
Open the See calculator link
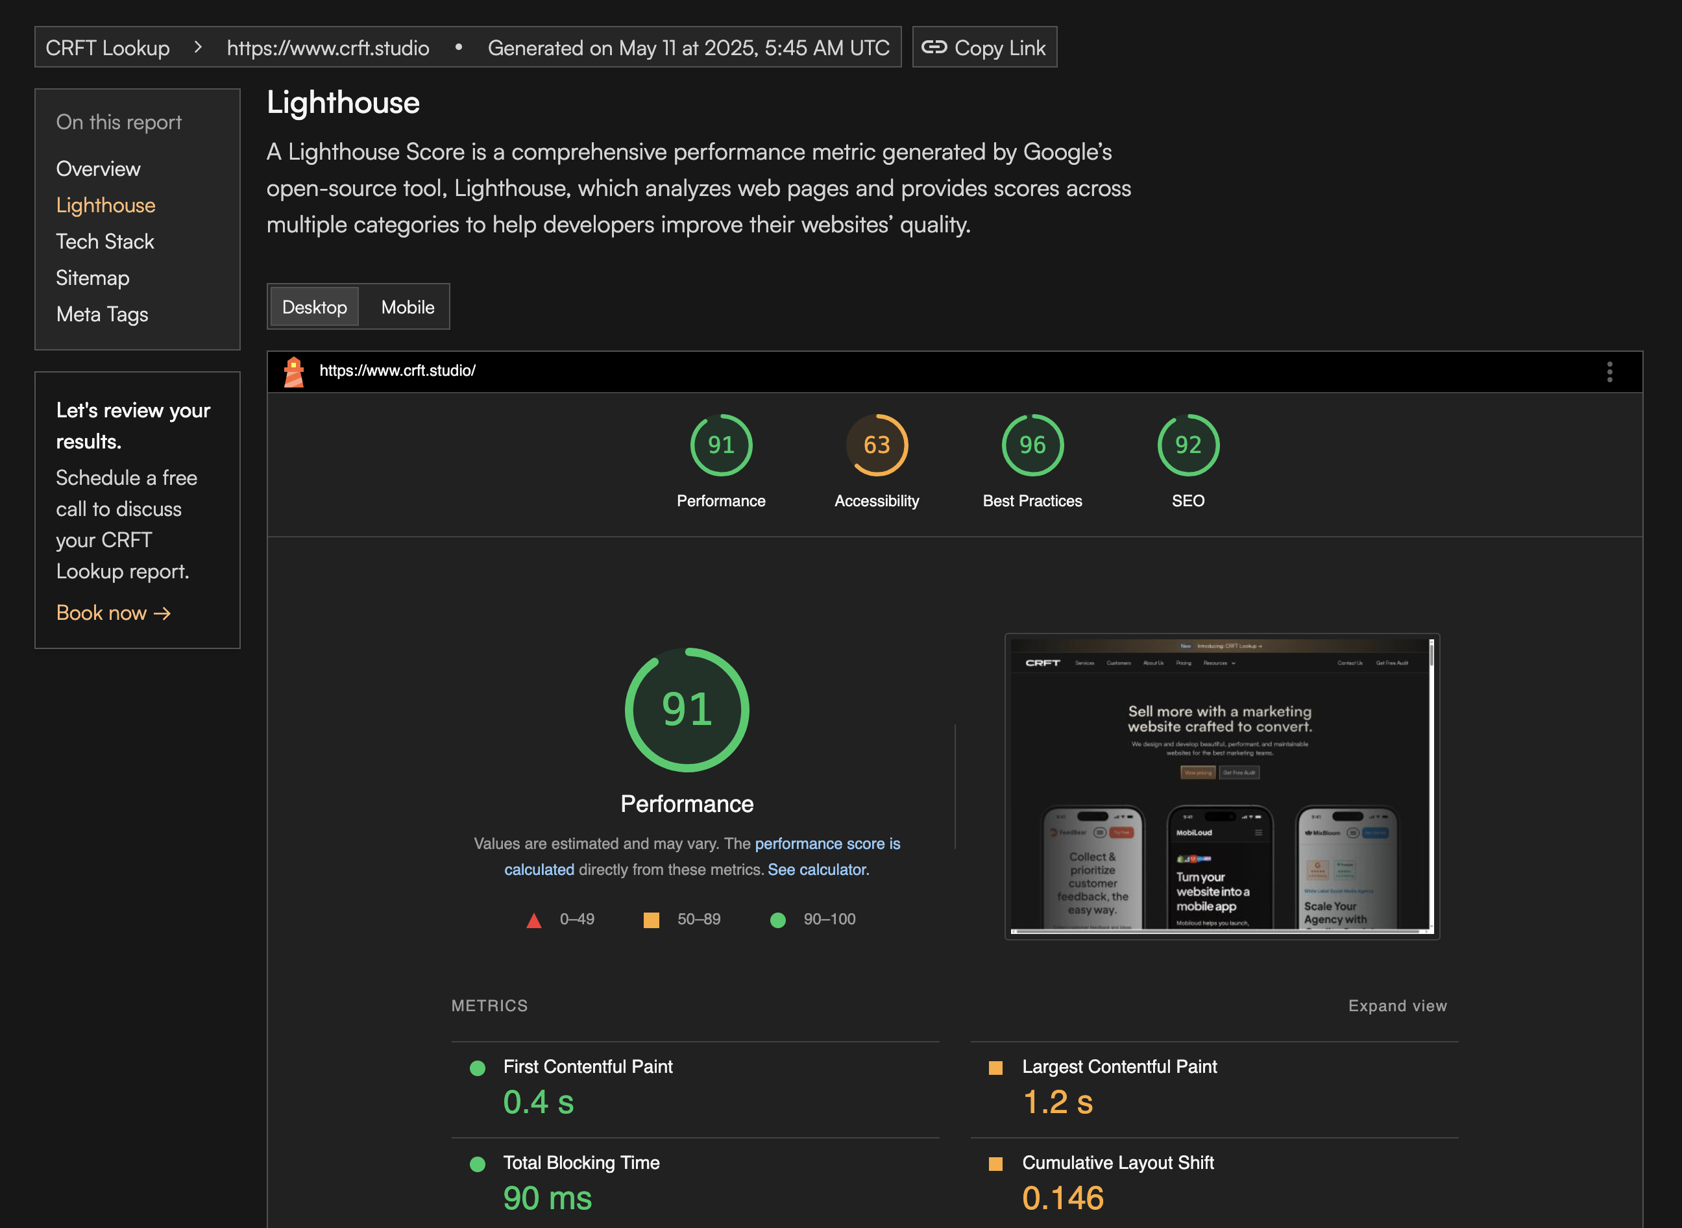tap(818, 870)
